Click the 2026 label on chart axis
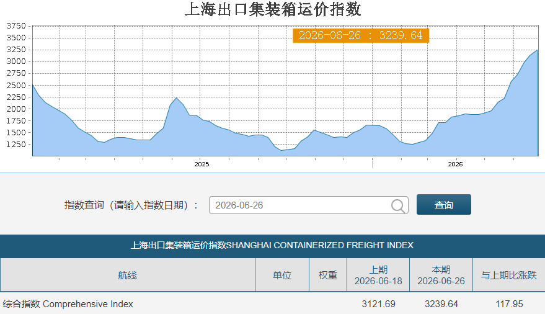 coord(455,164)
